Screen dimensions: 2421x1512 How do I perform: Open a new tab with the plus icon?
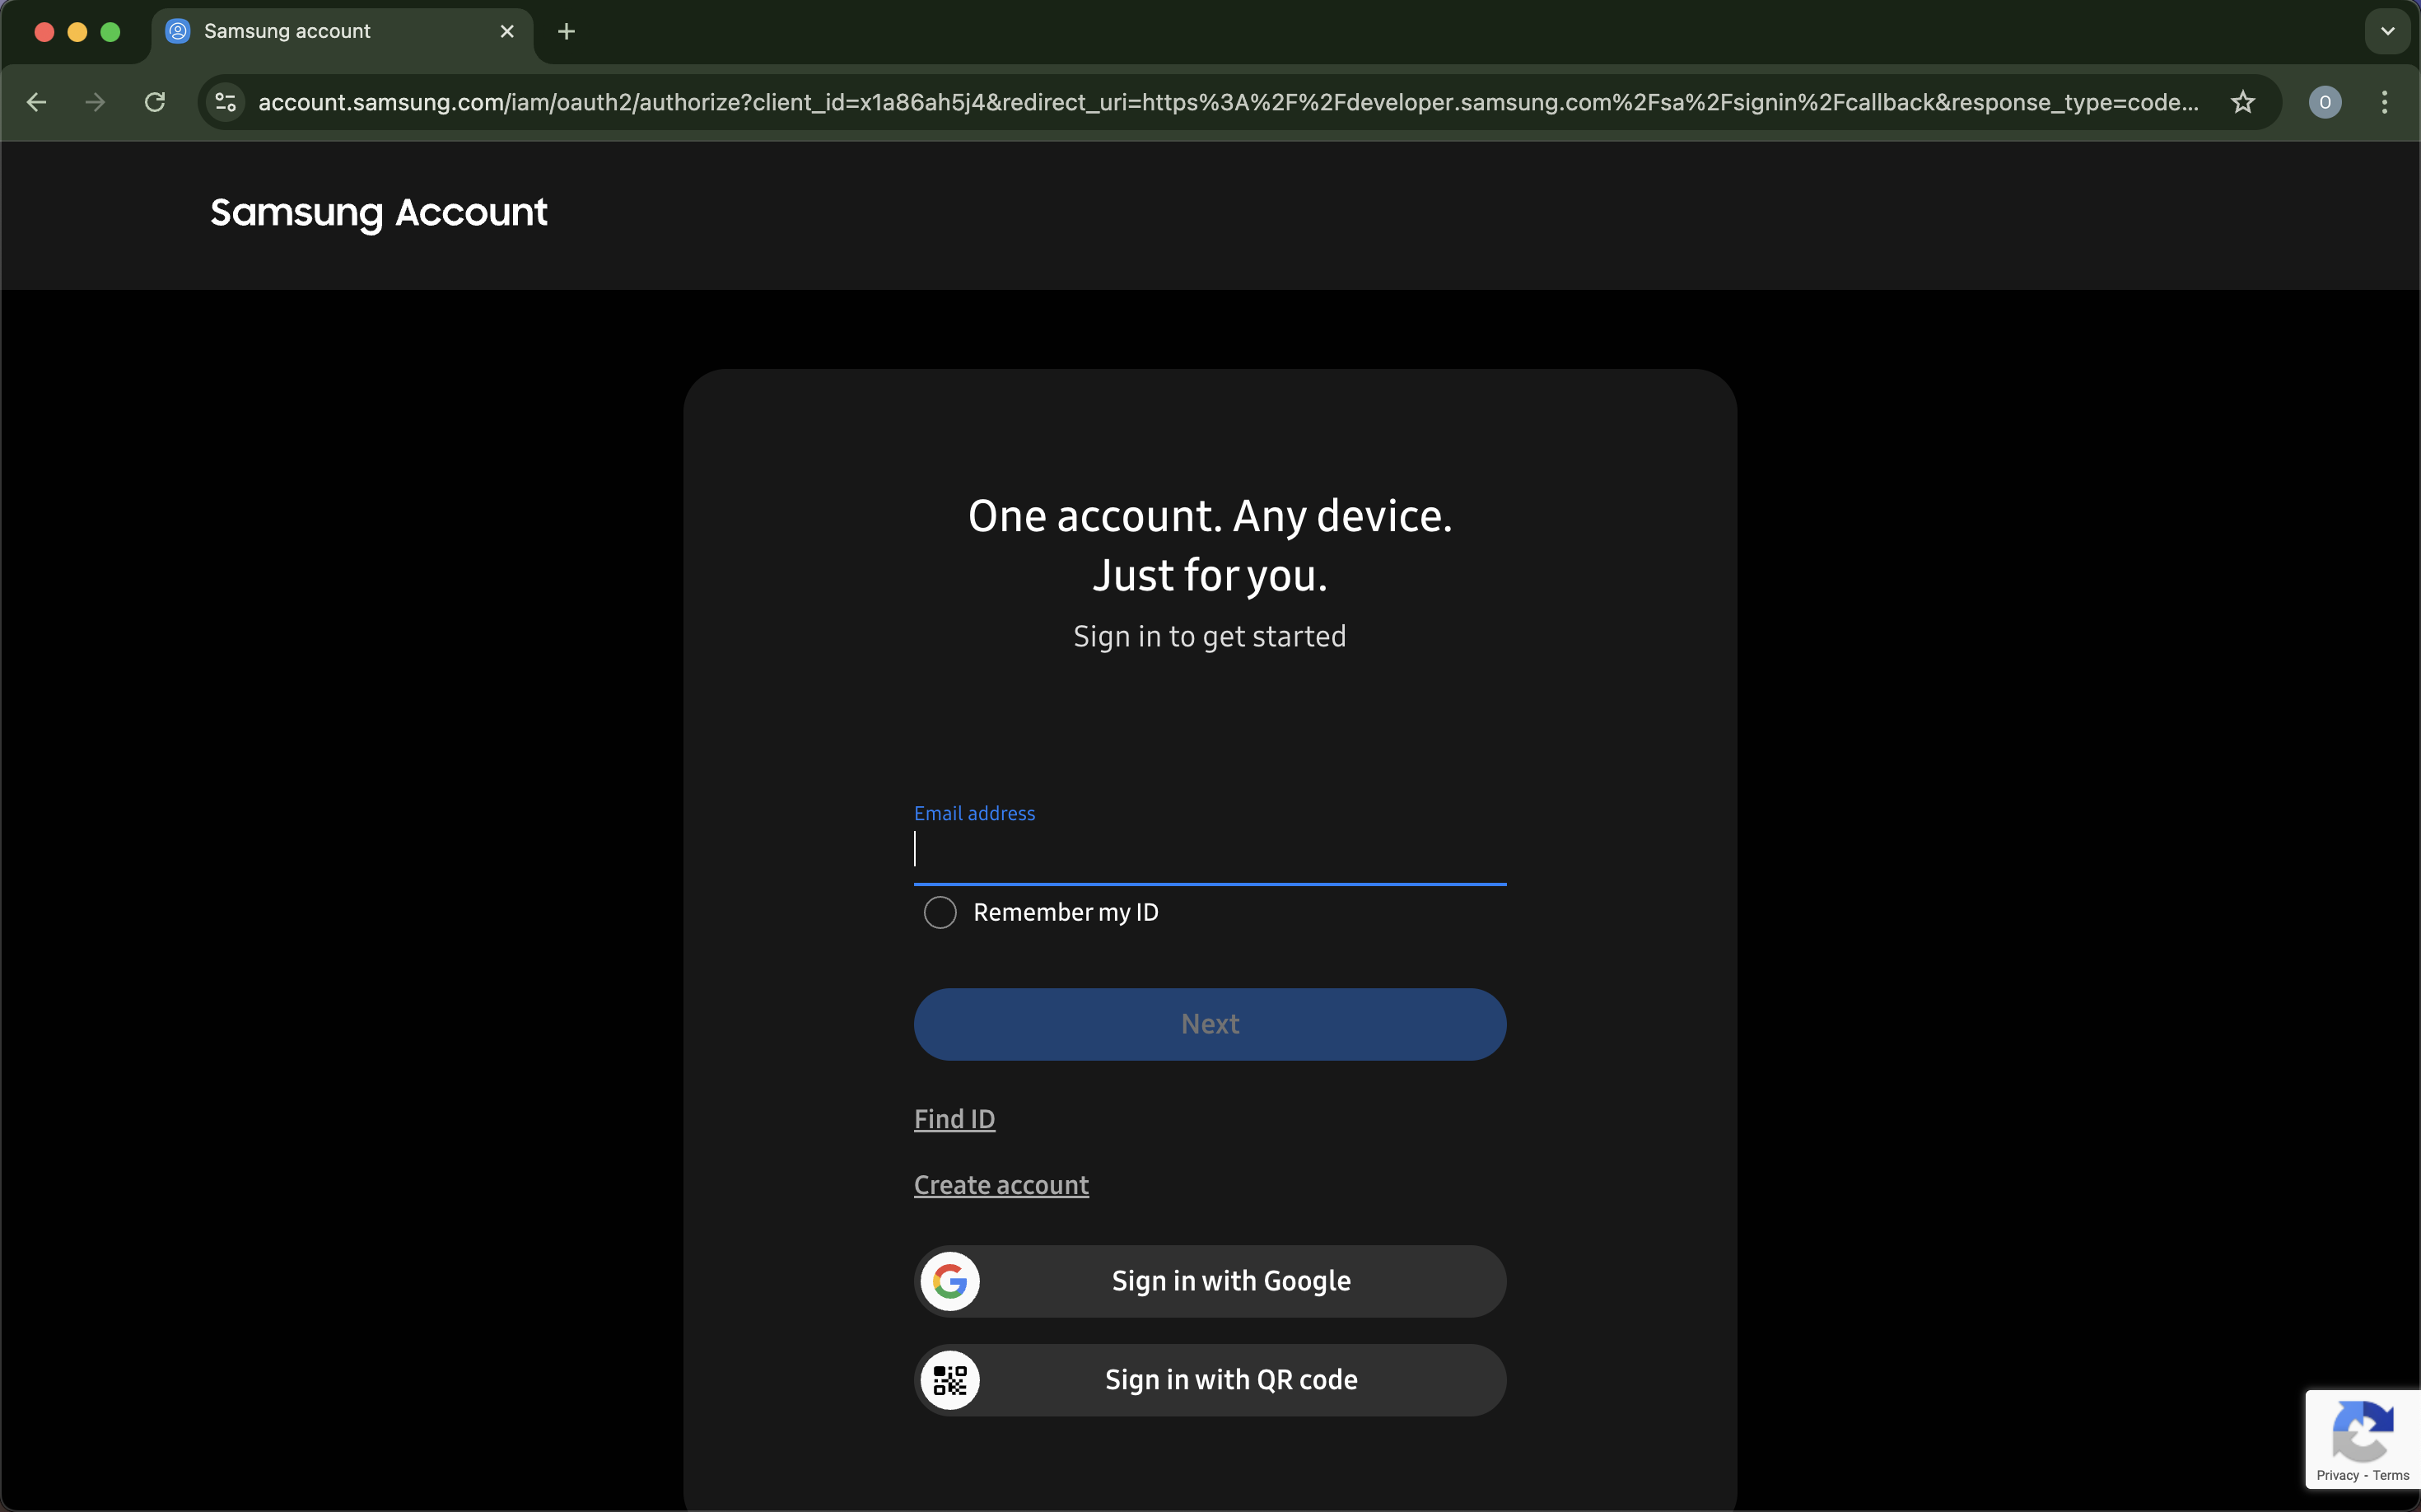(566, 31)
